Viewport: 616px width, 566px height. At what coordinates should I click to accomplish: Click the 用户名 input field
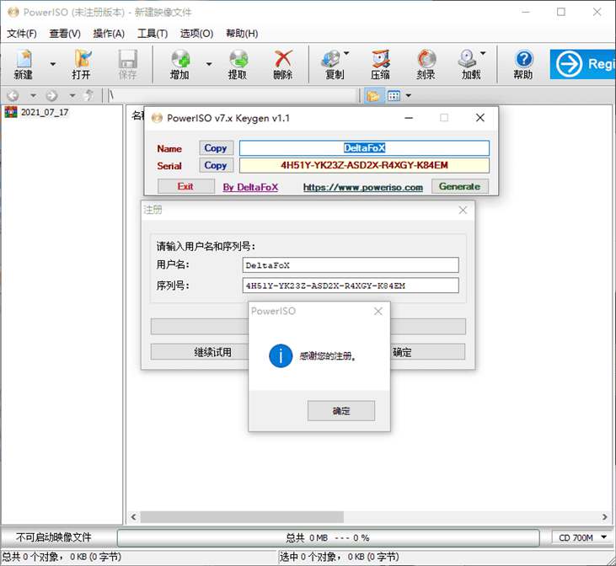pyautogui.click(x=351, y=265)
